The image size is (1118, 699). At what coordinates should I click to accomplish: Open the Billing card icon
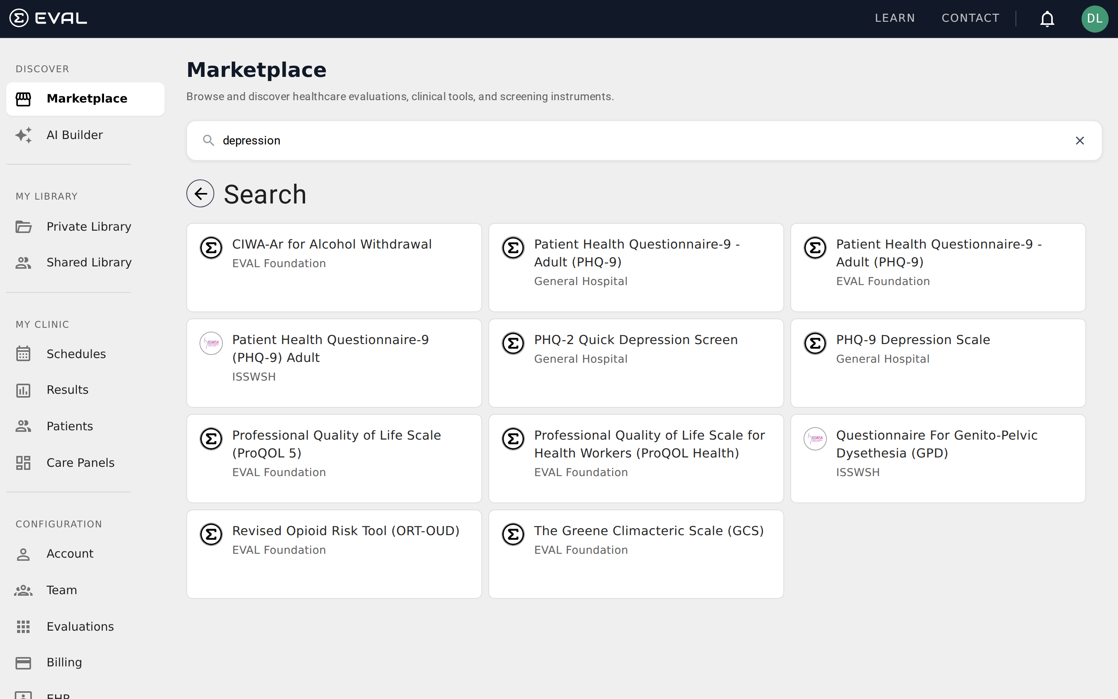(x=23, y=662)
